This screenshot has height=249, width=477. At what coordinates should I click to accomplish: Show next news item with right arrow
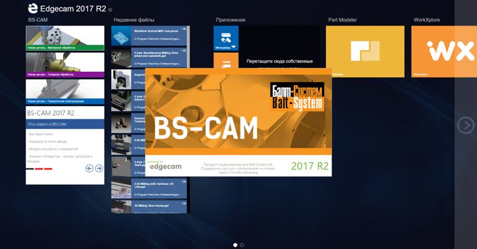pos(99,168)
